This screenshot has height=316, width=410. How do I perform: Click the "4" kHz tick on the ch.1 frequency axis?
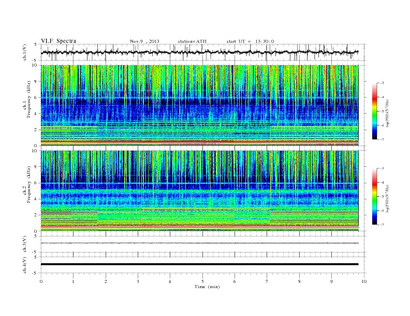point(36,114)
